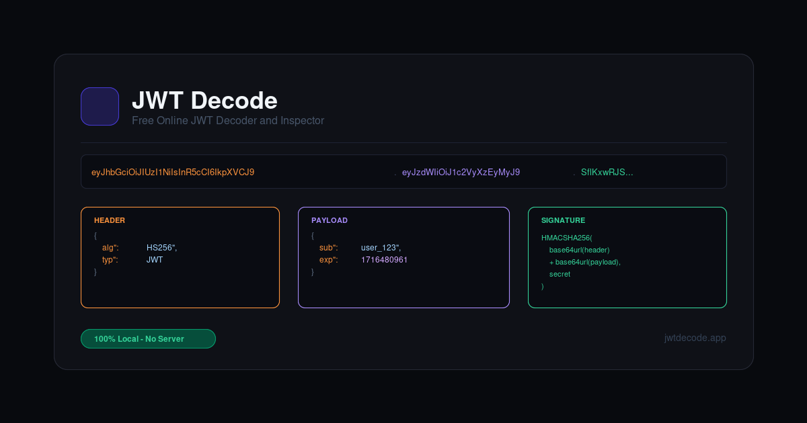Click the exp key in payload panel

point(329,260)
